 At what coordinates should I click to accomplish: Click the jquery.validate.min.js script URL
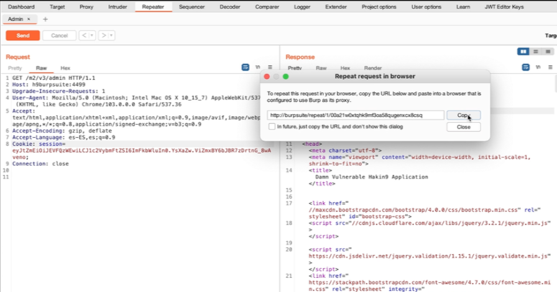[x=430, y=256]
